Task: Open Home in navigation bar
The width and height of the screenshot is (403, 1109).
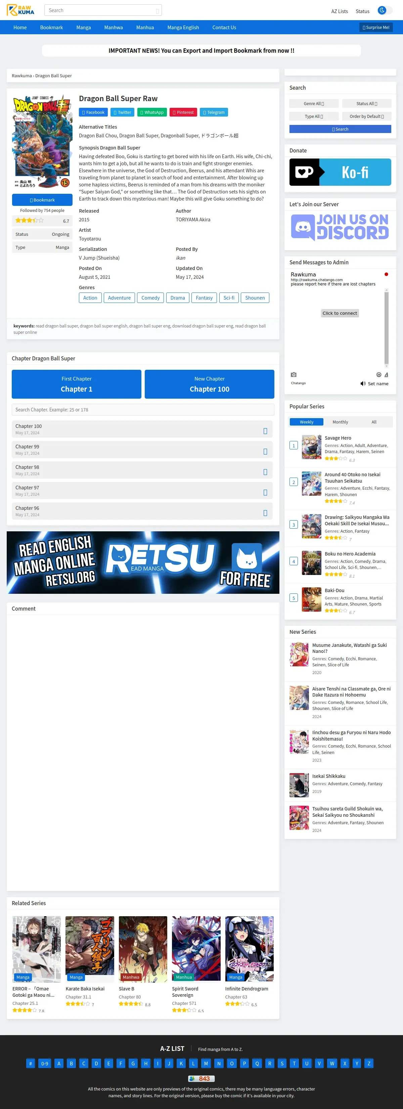Action: click(x=20, y=28)
